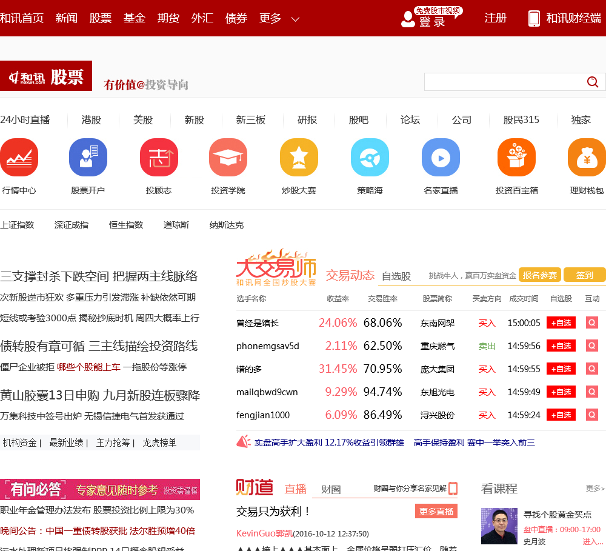Open 期货 in top navigation
This screenshot has width=606, height=551.
[168, 18]
